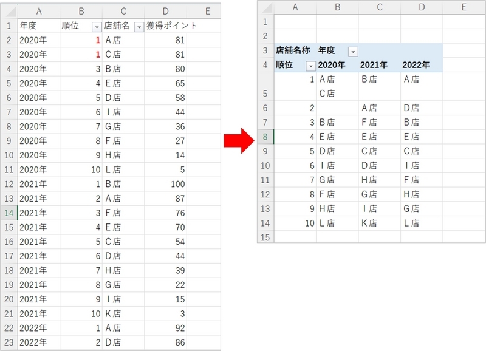
Task: Click the value 58 in left sheet
Action: pos(165,98)
